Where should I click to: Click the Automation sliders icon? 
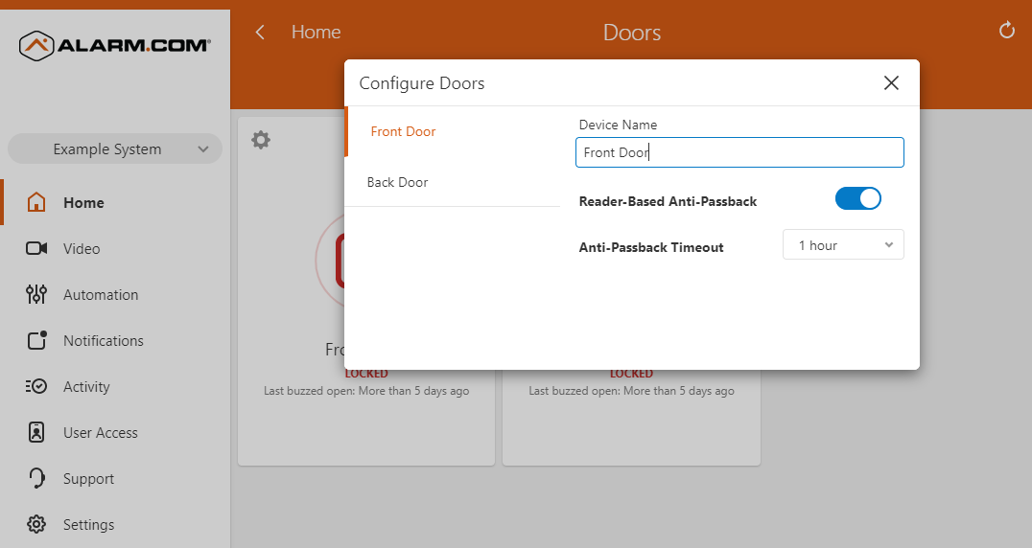(36, 295)
